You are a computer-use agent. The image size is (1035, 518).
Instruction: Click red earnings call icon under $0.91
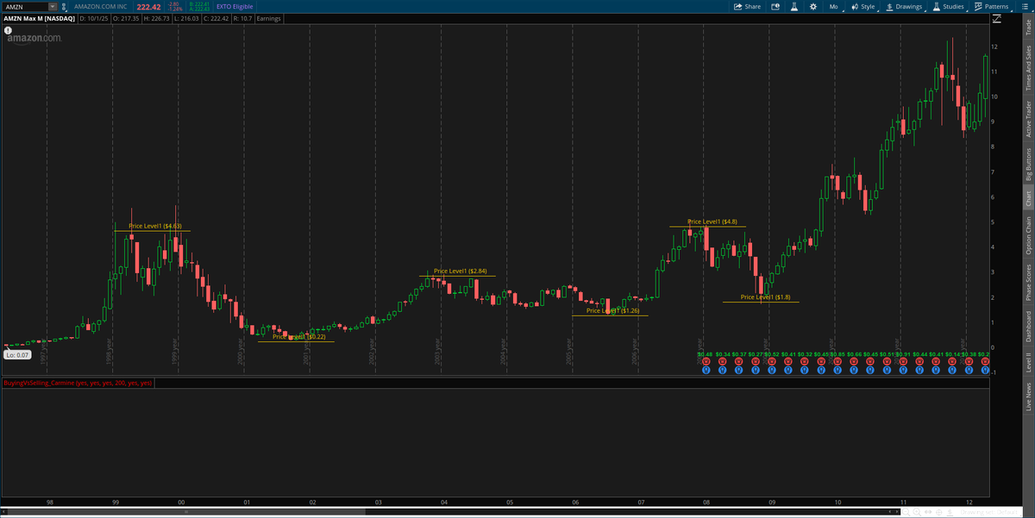(x=903, y=361)
